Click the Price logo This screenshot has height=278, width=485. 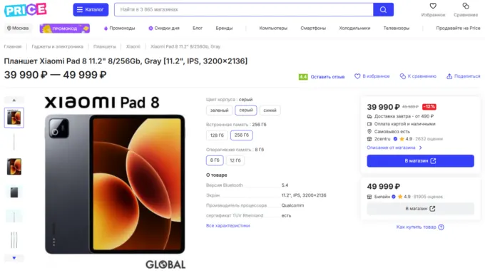(x=26, y=9)
